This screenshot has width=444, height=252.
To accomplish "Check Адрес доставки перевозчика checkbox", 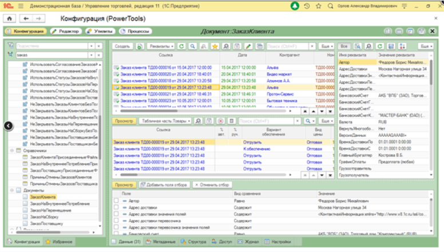I will point(116,220).
